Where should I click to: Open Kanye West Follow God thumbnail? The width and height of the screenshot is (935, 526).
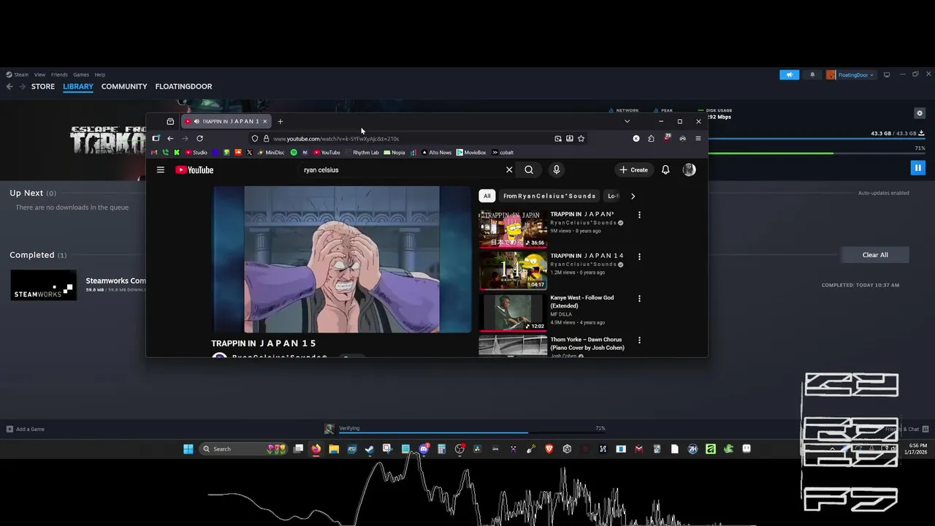[513, 312]
